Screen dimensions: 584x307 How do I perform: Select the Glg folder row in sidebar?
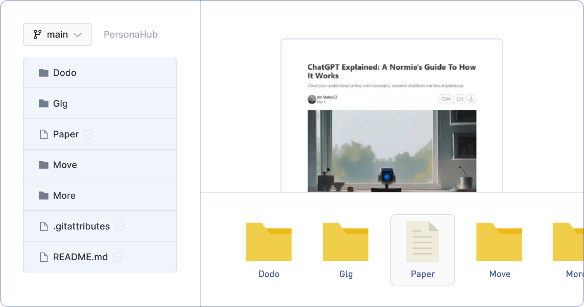click(x=100, y=104)
